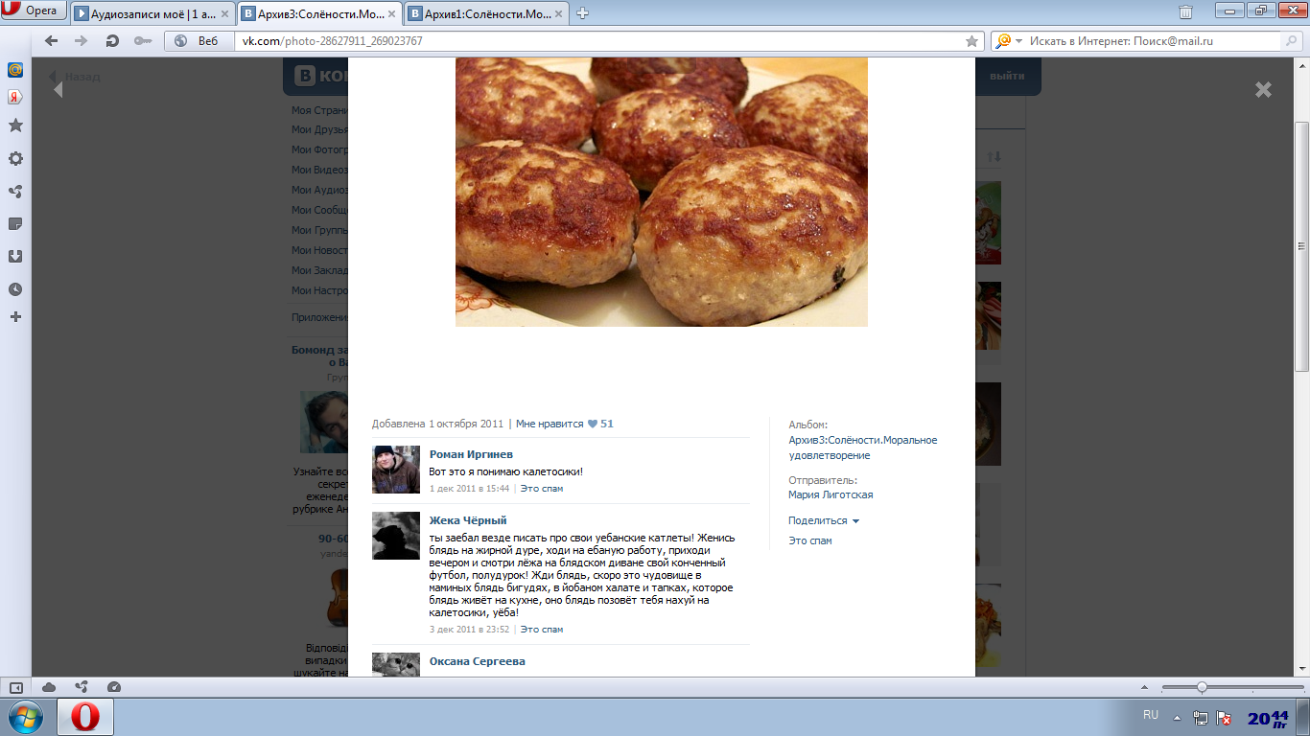Open the Mail.ru sidebar panel icon
This screenshot has width=1310, height=736.
(x=15, y=70)
